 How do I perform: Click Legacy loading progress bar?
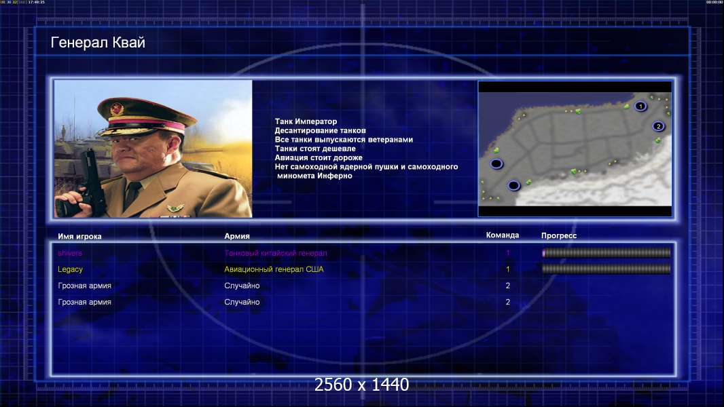point(607,269)
